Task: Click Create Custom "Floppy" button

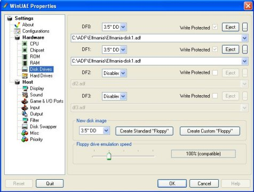Action: pyautogui.click(x=210, y=131)
